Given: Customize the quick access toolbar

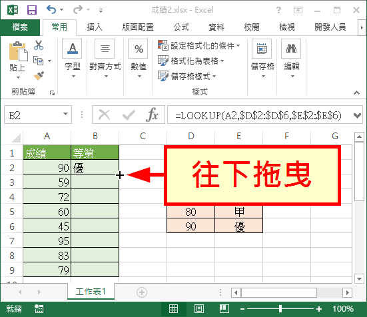Looking at the screenshot, I should (101, 10).
